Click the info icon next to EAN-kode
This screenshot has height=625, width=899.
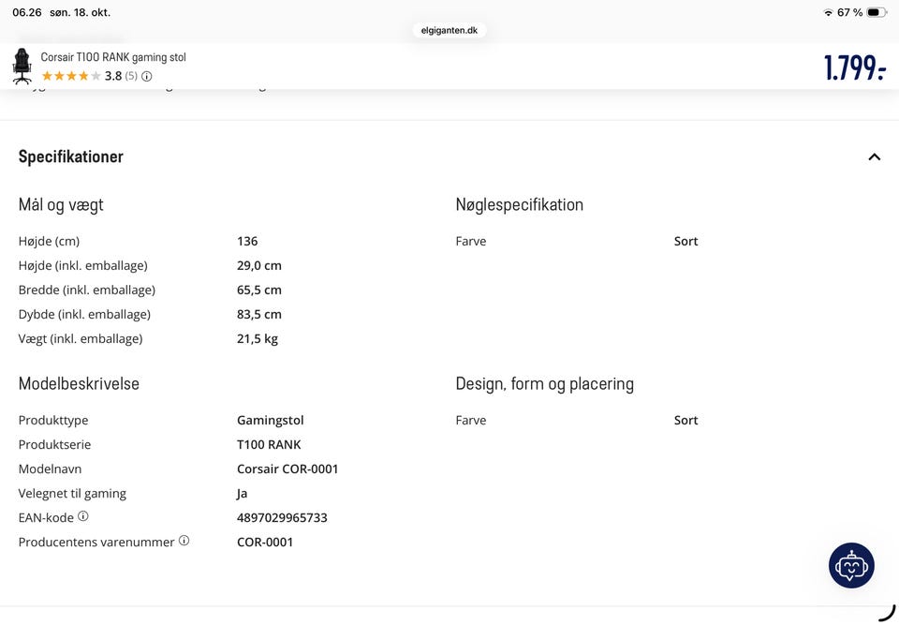click(83, 516)
